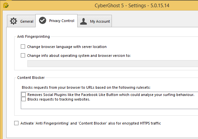Click text 'Blocks requests from your browser to URLs'
The image size is (198, 139).
[x=58, y=87]
